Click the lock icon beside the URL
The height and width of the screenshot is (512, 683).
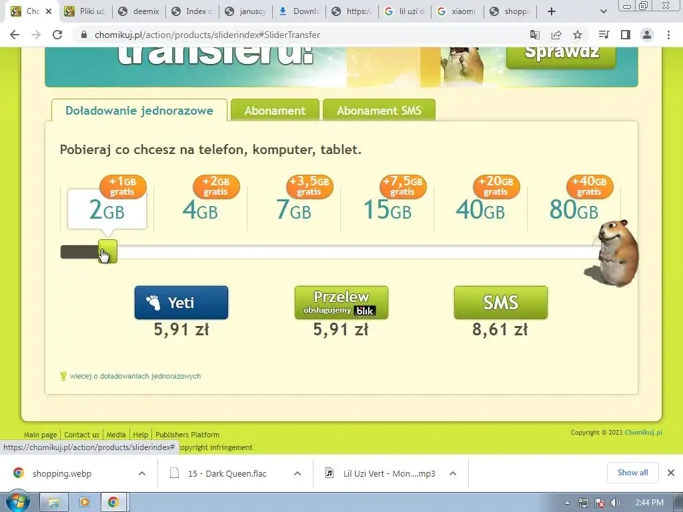click(x=84, y=35)
